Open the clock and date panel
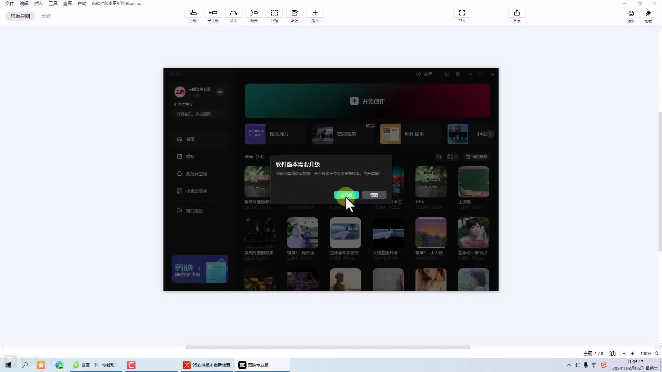The width and height of the screenshot is (662, 372). (635, 365)
